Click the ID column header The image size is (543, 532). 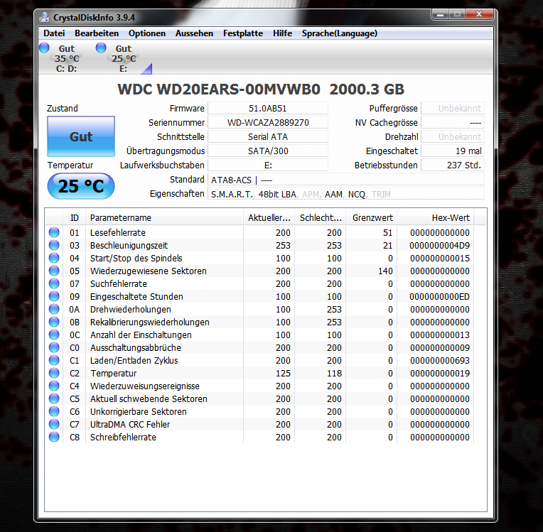[74, 218]
